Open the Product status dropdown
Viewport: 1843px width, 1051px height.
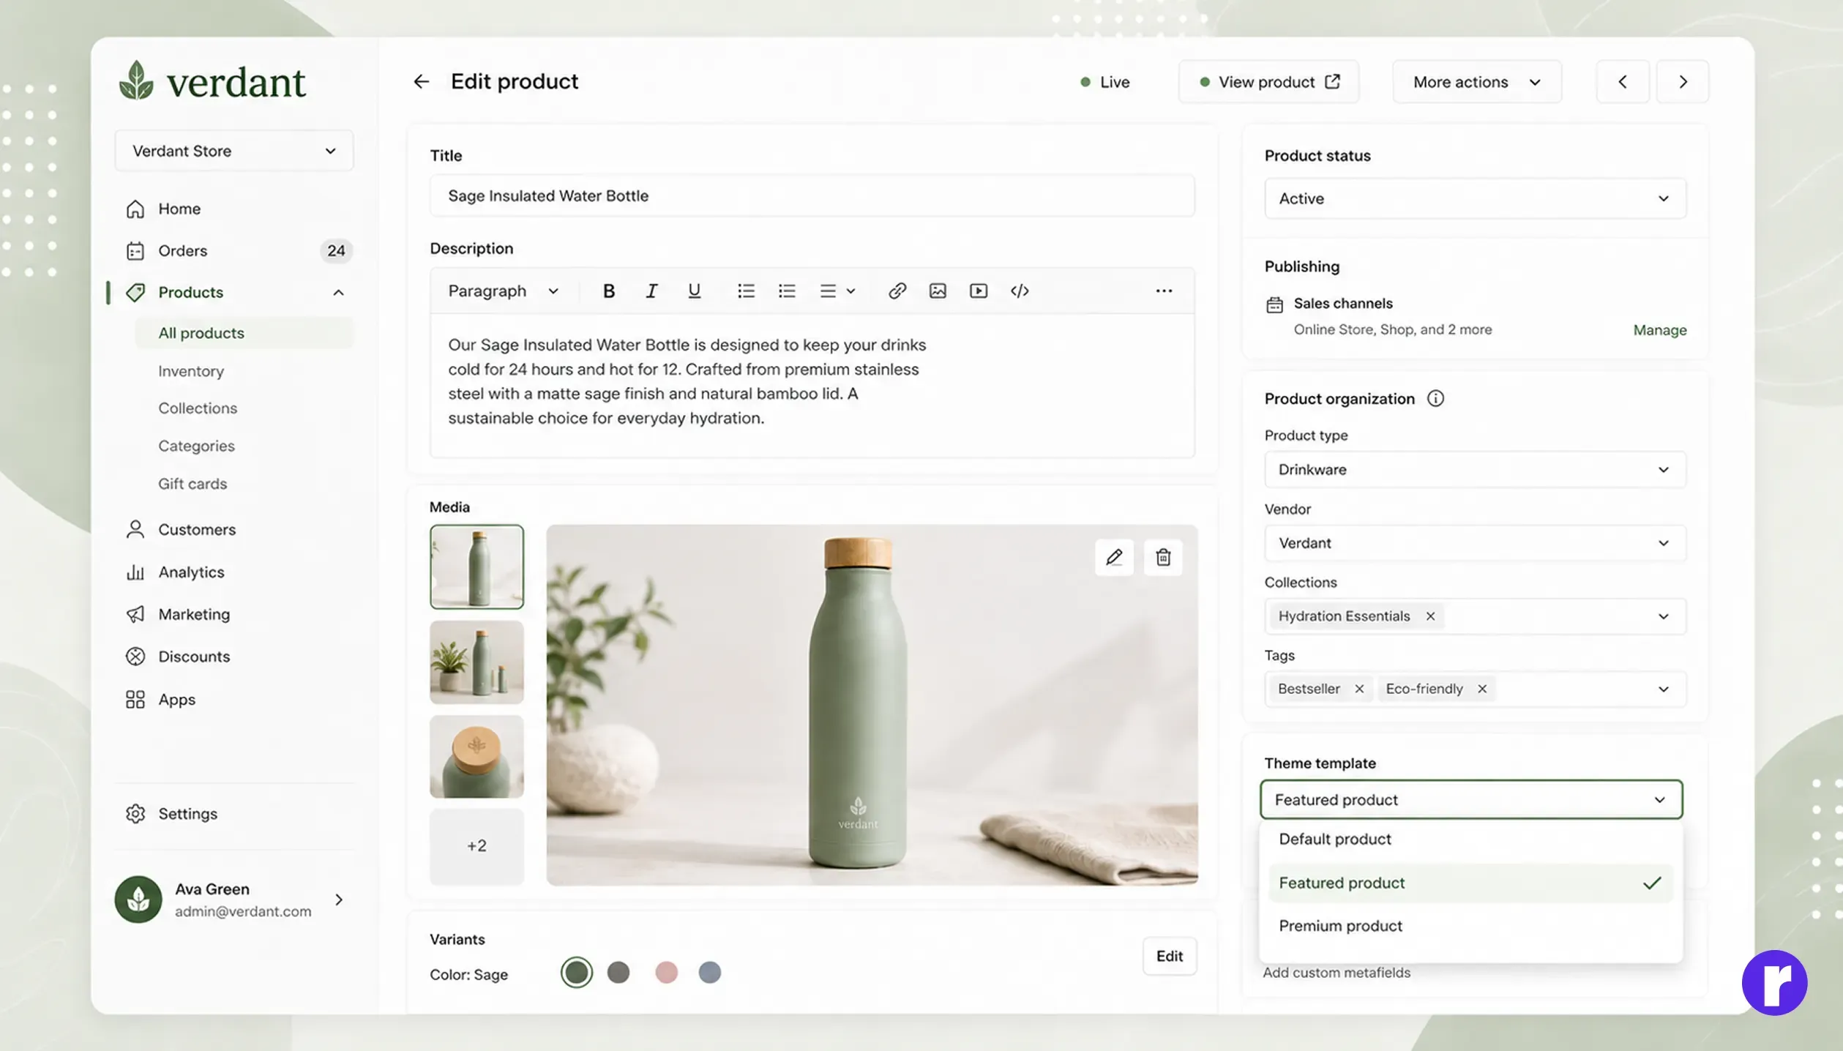[x=1476, y=198]
